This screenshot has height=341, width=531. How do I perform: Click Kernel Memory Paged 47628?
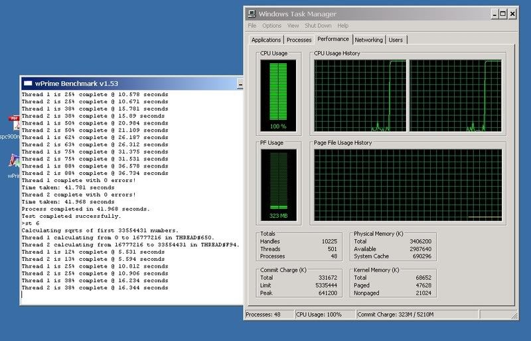[423, 285]
